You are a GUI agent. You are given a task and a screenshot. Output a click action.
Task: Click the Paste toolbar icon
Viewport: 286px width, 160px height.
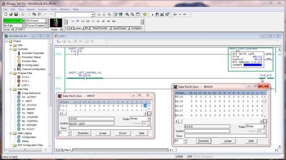(39, 14)
